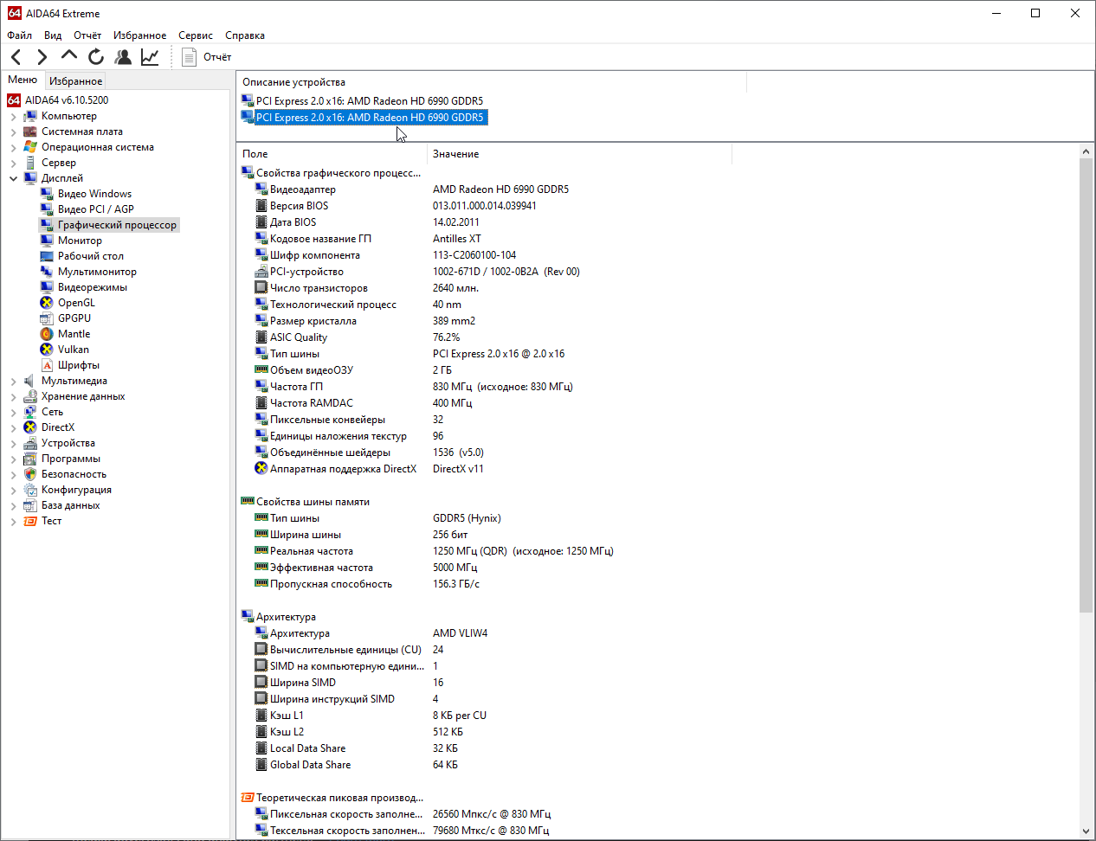This screenshot has width=1096, height=841.
Task: Expand the Компьютер tree node
Action: pyautogui.click(x=14, y=116)
